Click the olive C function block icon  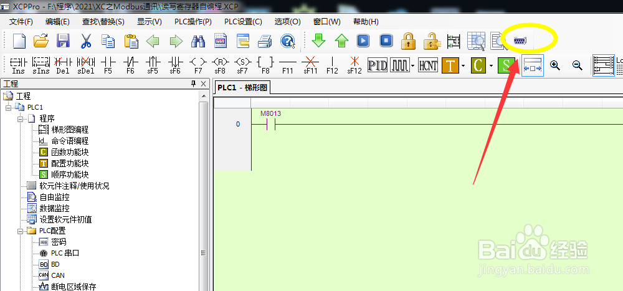478,65
